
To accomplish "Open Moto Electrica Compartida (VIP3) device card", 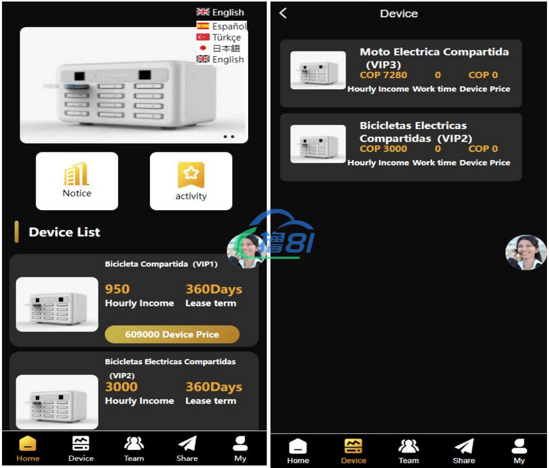I will click(400, 73).
